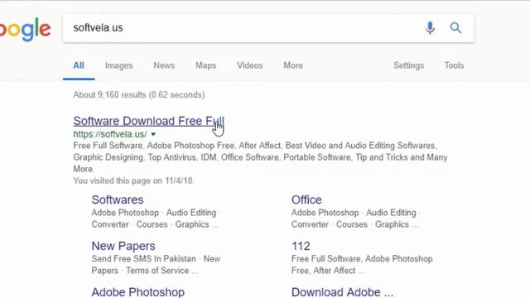
Task: Open the Softwares sitelink
Action: point(118,199)
